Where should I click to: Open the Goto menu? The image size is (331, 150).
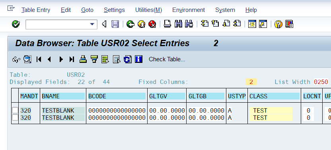click(87, 10)
